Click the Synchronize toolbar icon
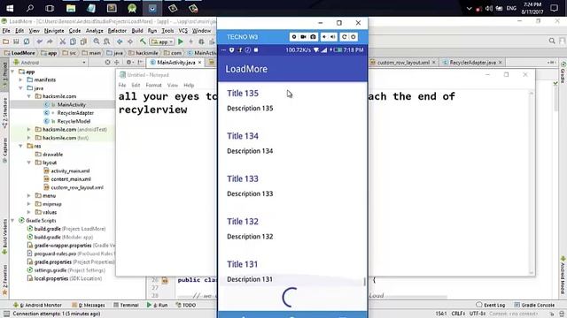The width and height of the screenshot is (567, 318). coord(27,42)
